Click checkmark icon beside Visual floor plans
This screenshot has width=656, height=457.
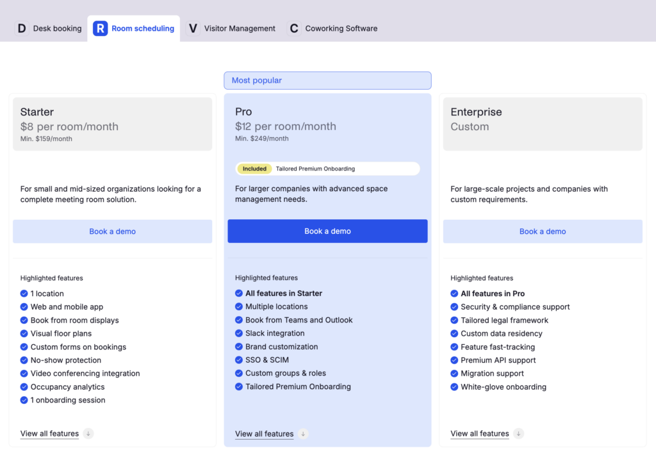click(24, 333)
